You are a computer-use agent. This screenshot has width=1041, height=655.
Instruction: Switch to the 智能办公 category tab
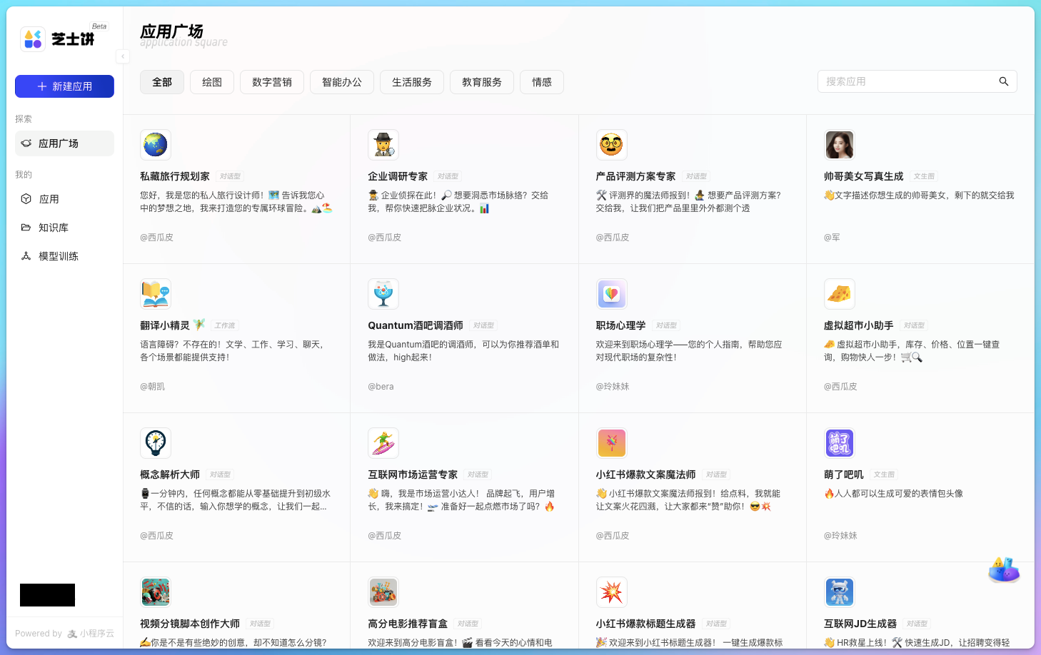[342, 81]
